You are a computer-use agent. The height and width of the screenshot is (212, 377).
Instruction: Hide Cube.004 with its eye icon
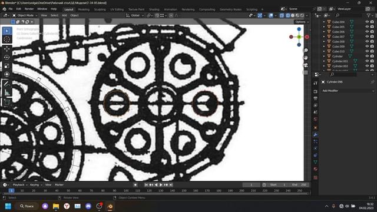367,22
